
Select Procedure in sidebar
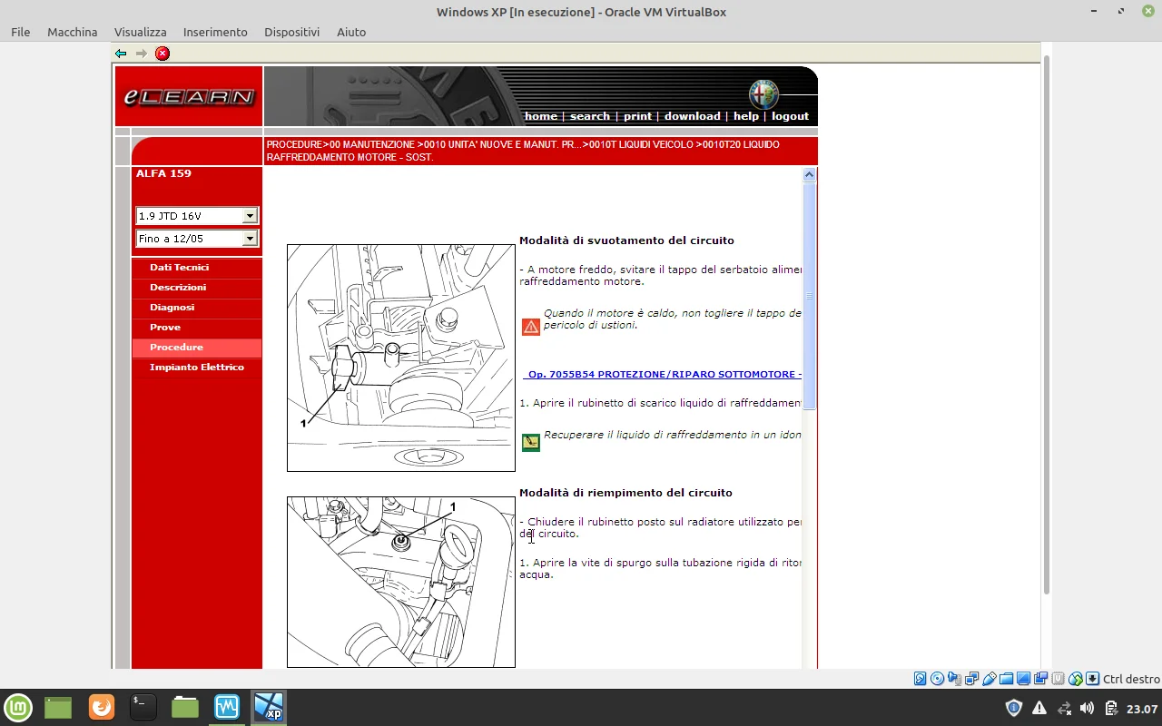(197, 348)
